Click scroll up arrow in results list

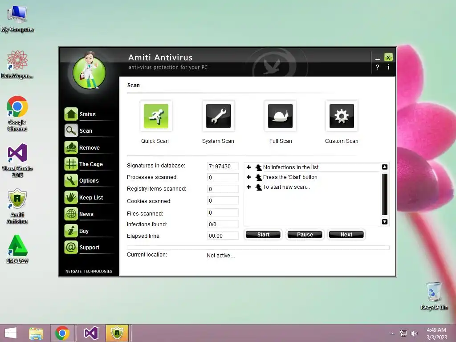tap(384, 167)
